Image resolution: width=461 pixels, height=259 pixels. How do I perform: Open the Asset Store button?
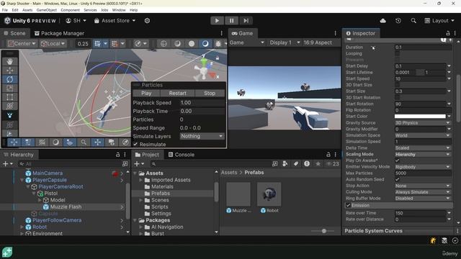pyautogui.click(x=115, y=21)
